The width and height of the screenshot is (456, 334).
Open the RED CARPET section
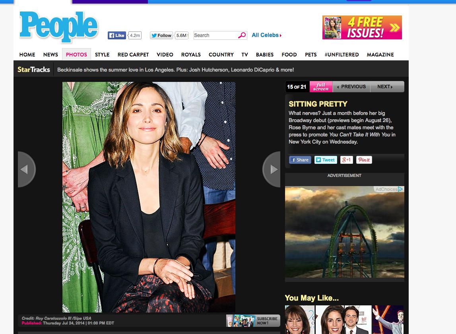tap(133, 54)
